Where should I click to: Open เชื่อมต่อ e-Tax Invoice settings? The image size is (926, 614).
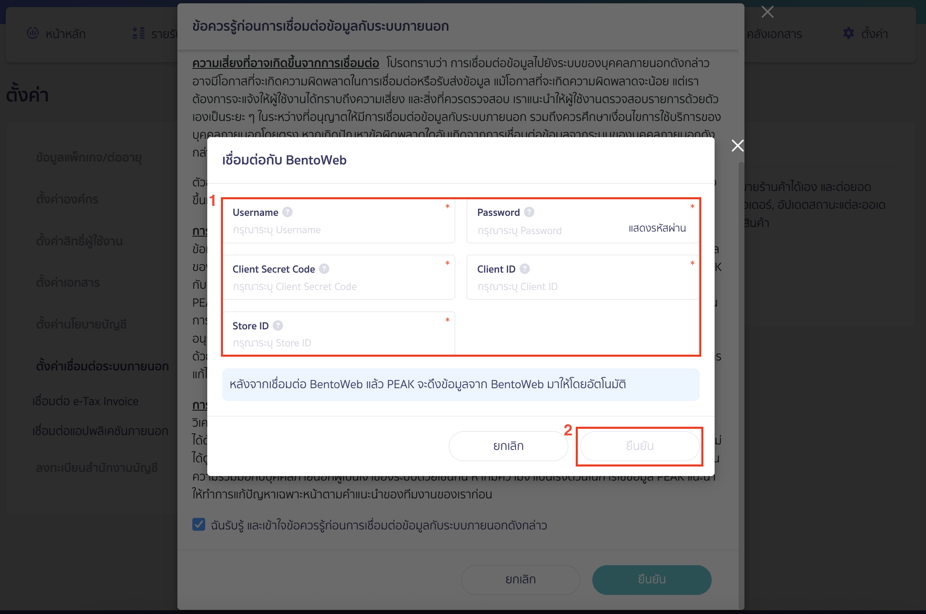(x=85, y=401)
